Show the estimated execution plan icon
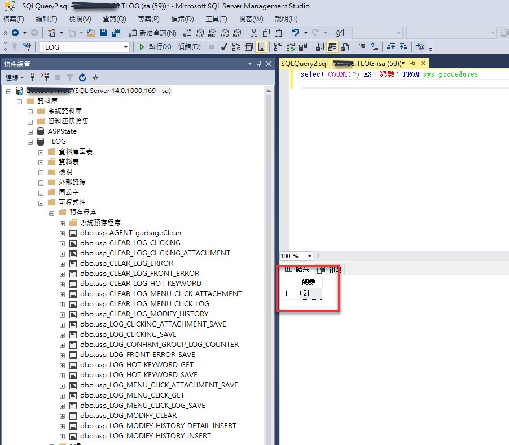This screenshot has height=445, width=509. coord(236,47)
